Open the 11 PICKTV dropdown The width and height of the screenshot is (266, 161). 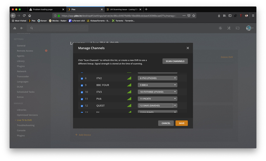(157, 99)
